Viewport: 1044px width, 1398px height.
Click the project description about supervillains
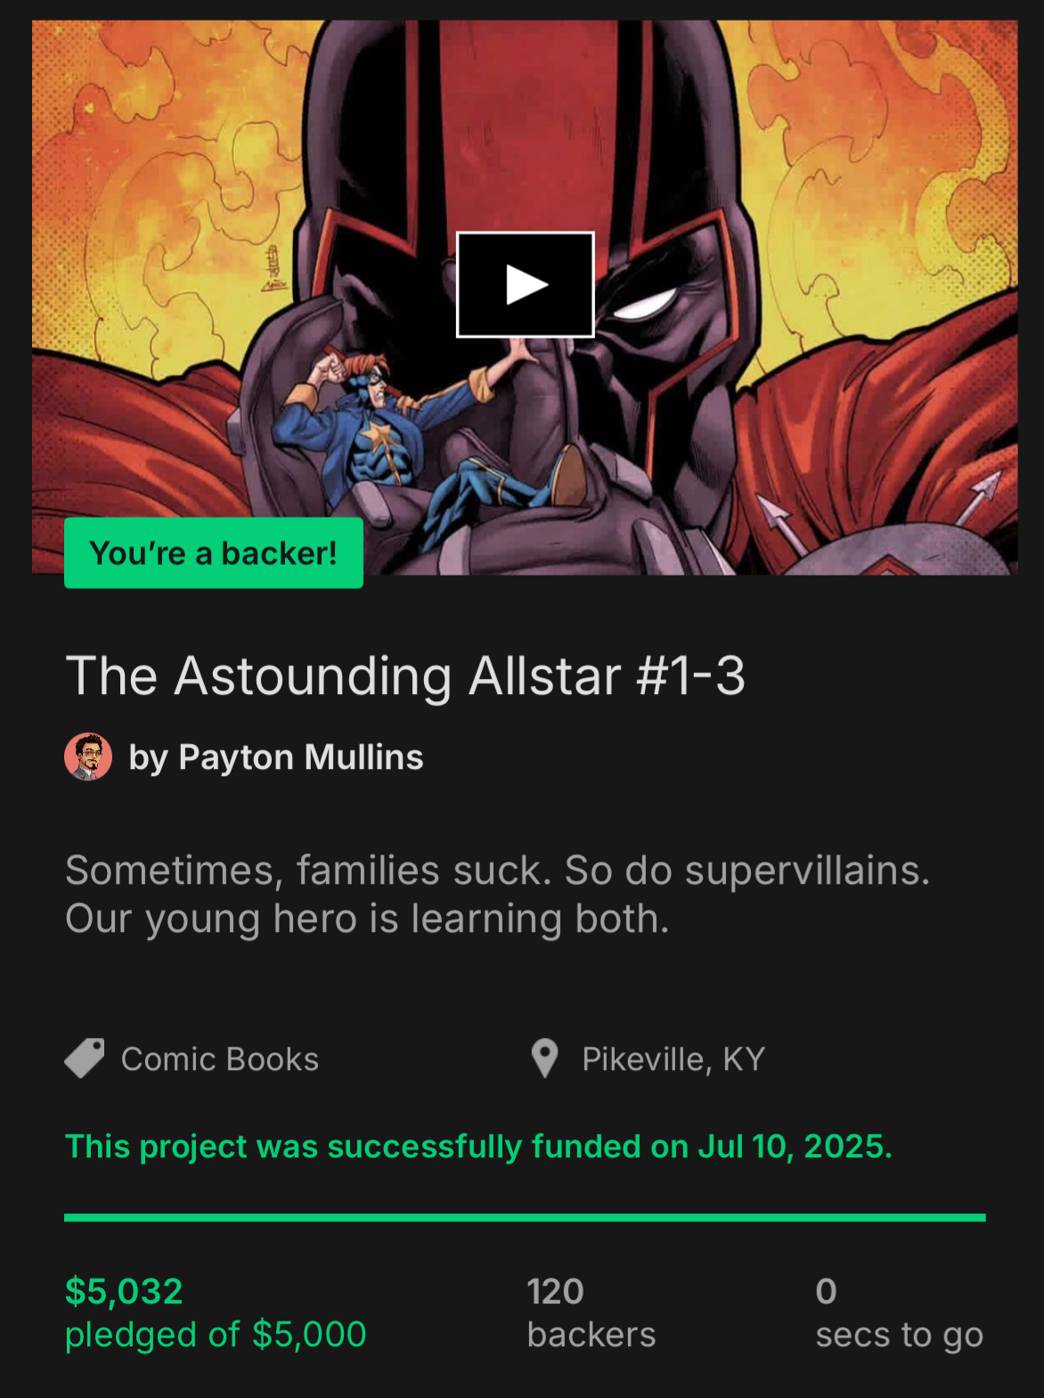pos(498,895)
